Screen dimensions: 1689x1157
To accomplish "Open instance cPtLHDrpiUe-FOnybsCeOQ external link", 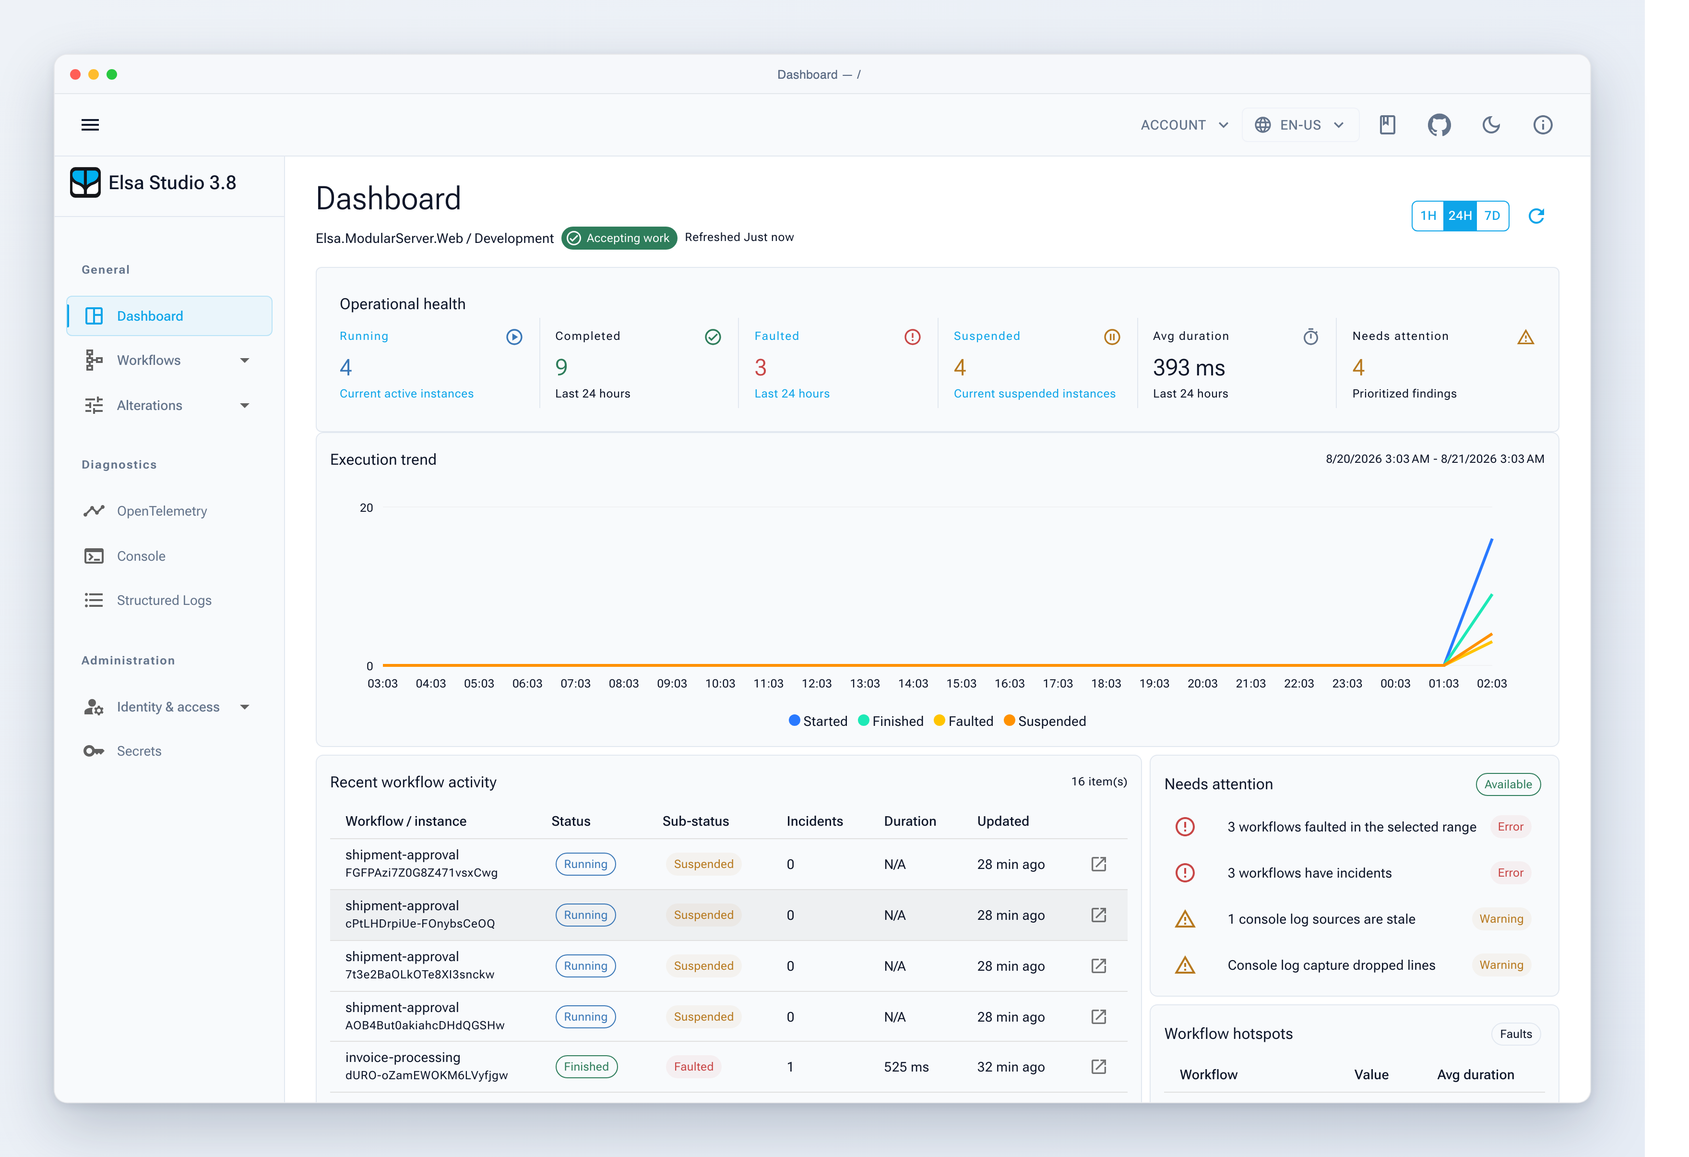I will tap(1098, 914).
